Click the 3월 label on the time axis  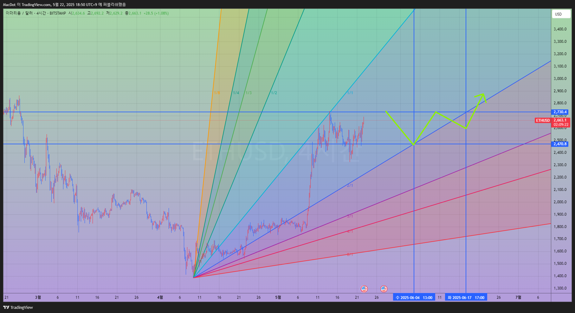point(38,297)
